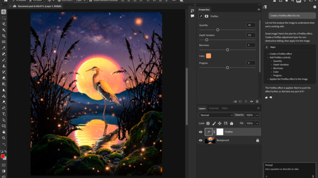This screenshot has width=318, height=178.
Task: Select the Type tool
Action: tap(3, 114)
